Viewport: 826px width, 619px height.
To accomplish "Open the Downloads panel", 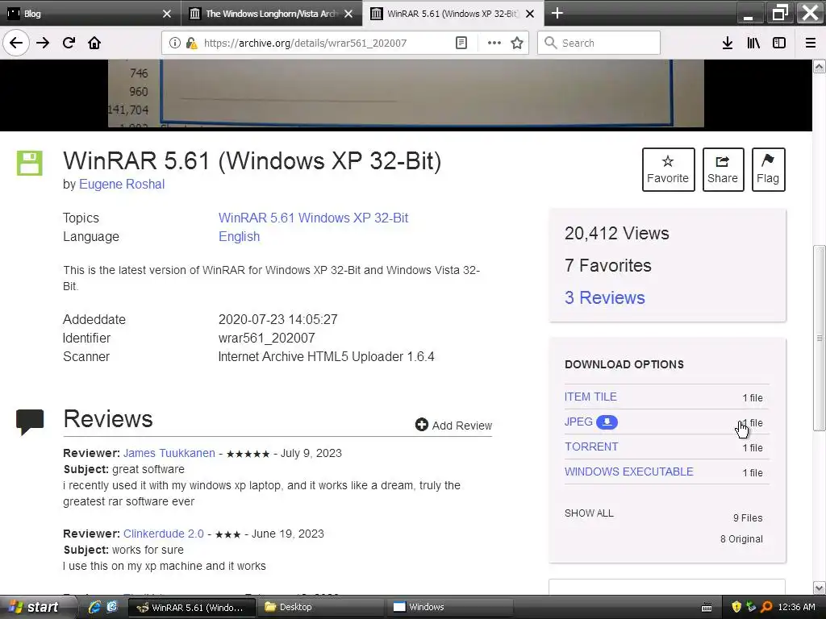I will tap(728, 43).
